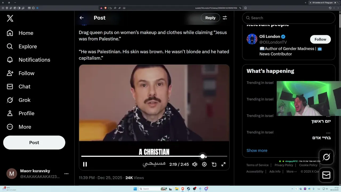Open video settings gear
The image size is (341, 192).
[x=204, y=164]
